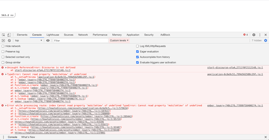Screen dimensions: 269x140
Task: Switch to the Application tab
Action: pyautogui.click(x=133, y=35)
